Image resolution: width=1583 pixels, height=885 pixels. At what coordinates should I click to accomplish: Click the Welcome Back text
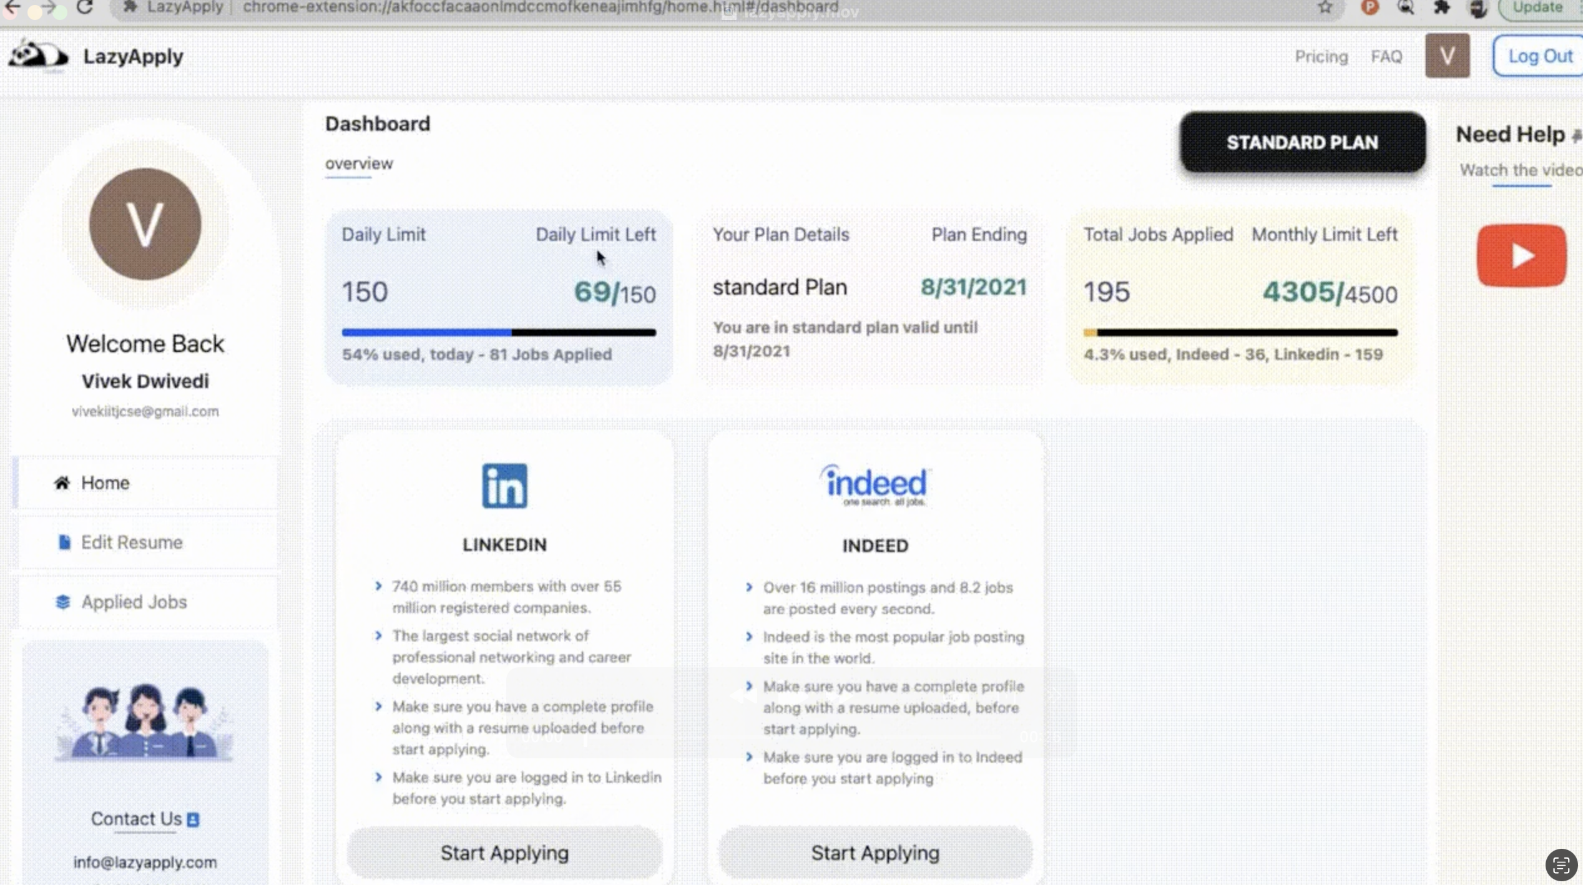click(x=145, y=344)
